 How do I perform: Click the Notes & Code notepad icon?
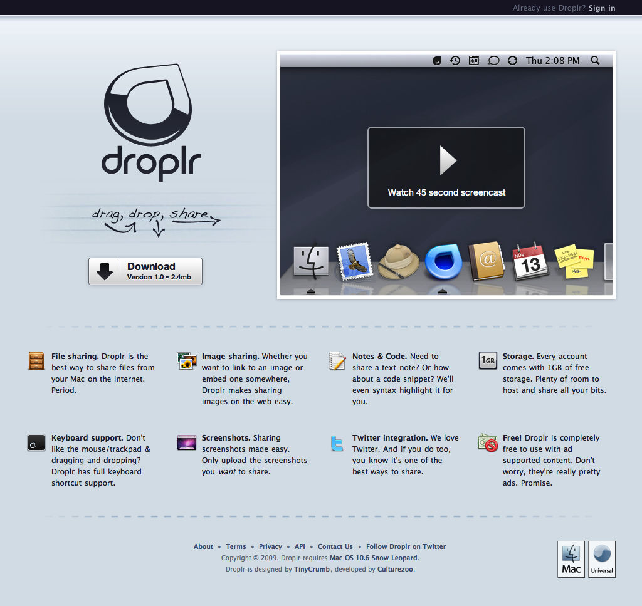(x=337, y=361)
